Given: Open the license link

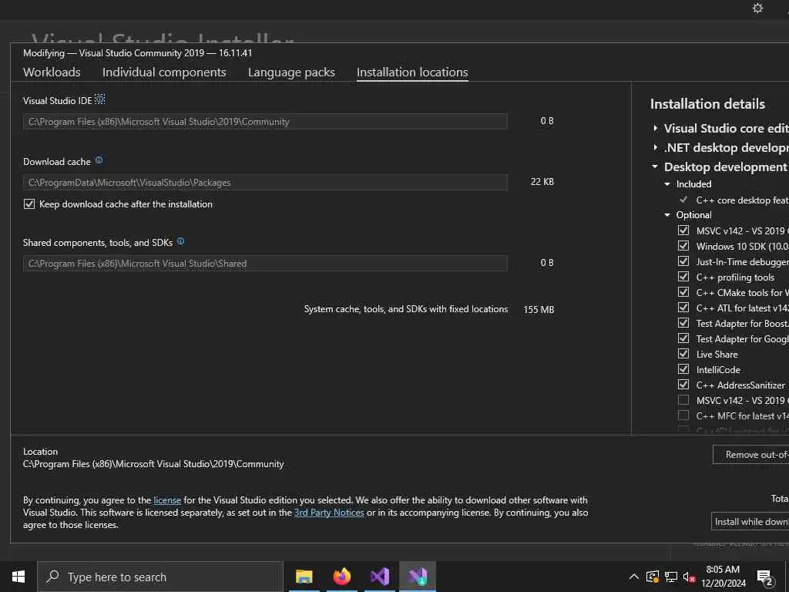Looking at the screenshot, I should [167, 499].
